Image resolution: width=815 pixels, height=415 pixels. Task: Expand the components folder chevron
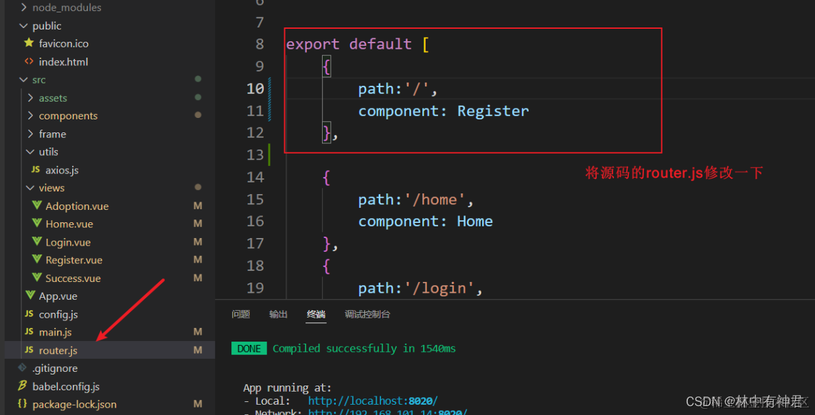pyautogui.click(x=30, y=116)
